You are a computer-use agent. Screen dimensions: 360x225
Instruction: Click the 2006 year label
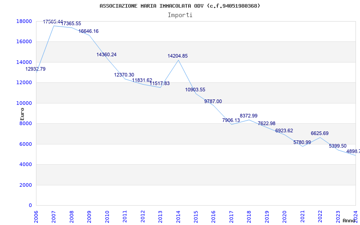(x=36, y=216)
